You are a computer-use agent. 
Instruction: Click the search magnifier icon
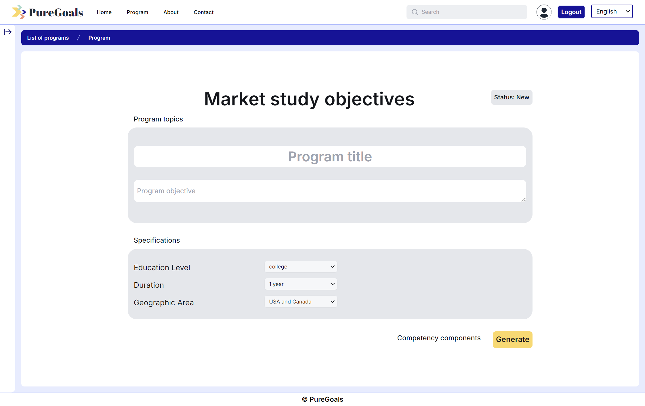point(415,12)
